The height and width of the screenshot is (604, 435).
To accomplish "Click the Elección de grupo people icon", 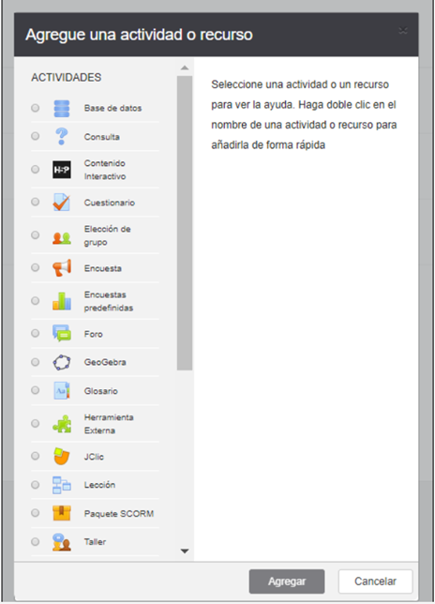I will tap(62, 238).
